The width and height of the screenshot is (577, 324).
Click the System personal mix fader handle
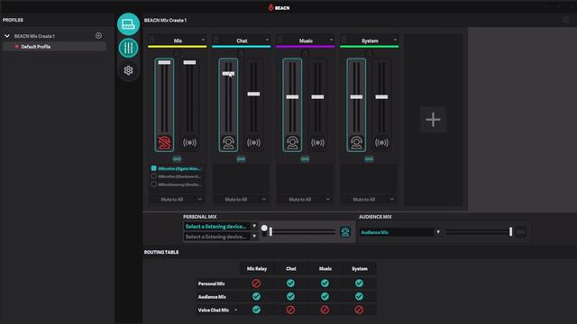[x=356, y=97]
